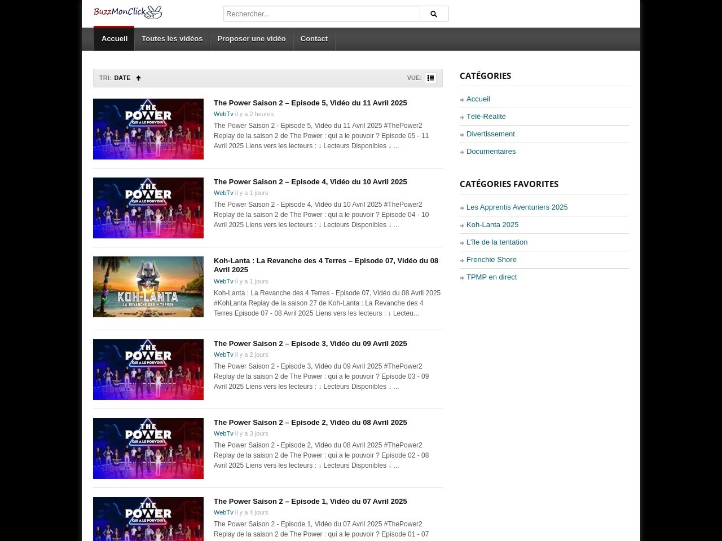Click WebTv author of Episode 2 post

(x=223, y=434)
